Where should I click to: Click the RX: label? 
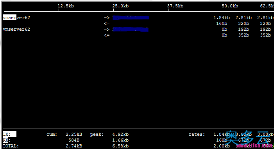[x=7, y=140]
